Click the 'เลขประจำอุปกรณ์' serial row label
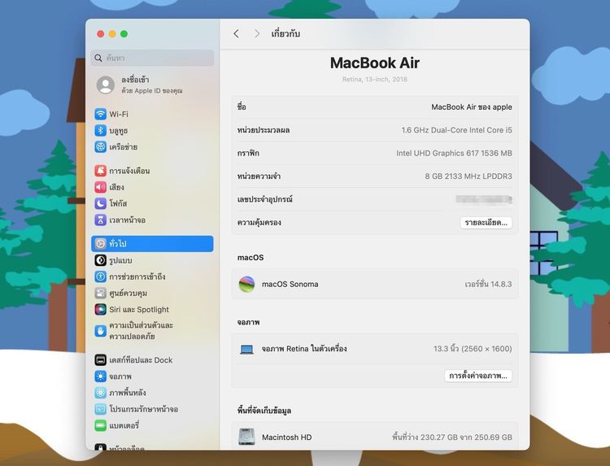Viewport: 610px width, 466px height. 265,199
